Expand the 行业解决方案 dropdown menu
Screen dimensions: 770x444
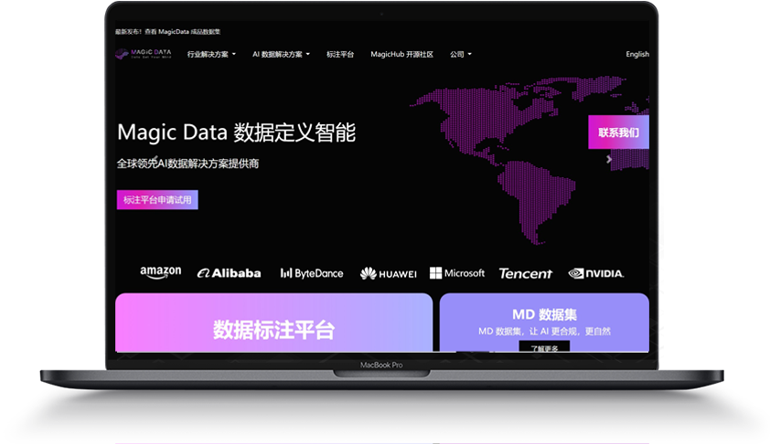[x=211, y=55]
